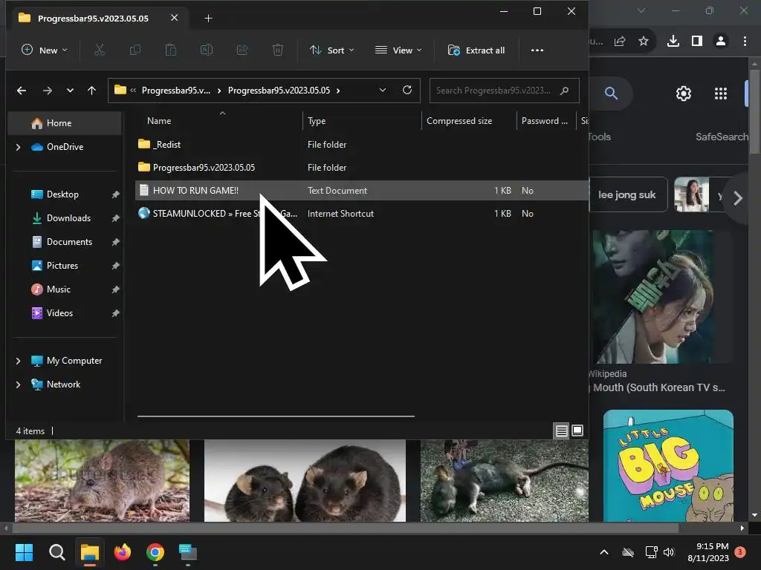Unpin Downloads using its pin icon
Viewport: 761px width, 570px height.
pos(115,219)
